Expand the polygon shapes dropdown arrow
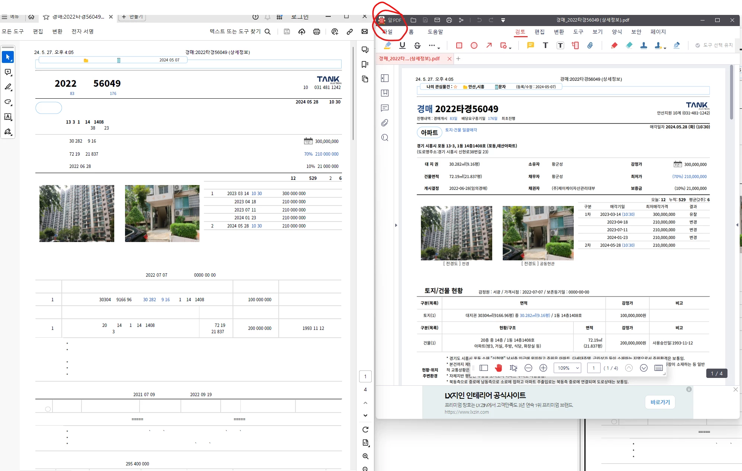742x471 pixels. pyautogui.click(x=510, y=48)
